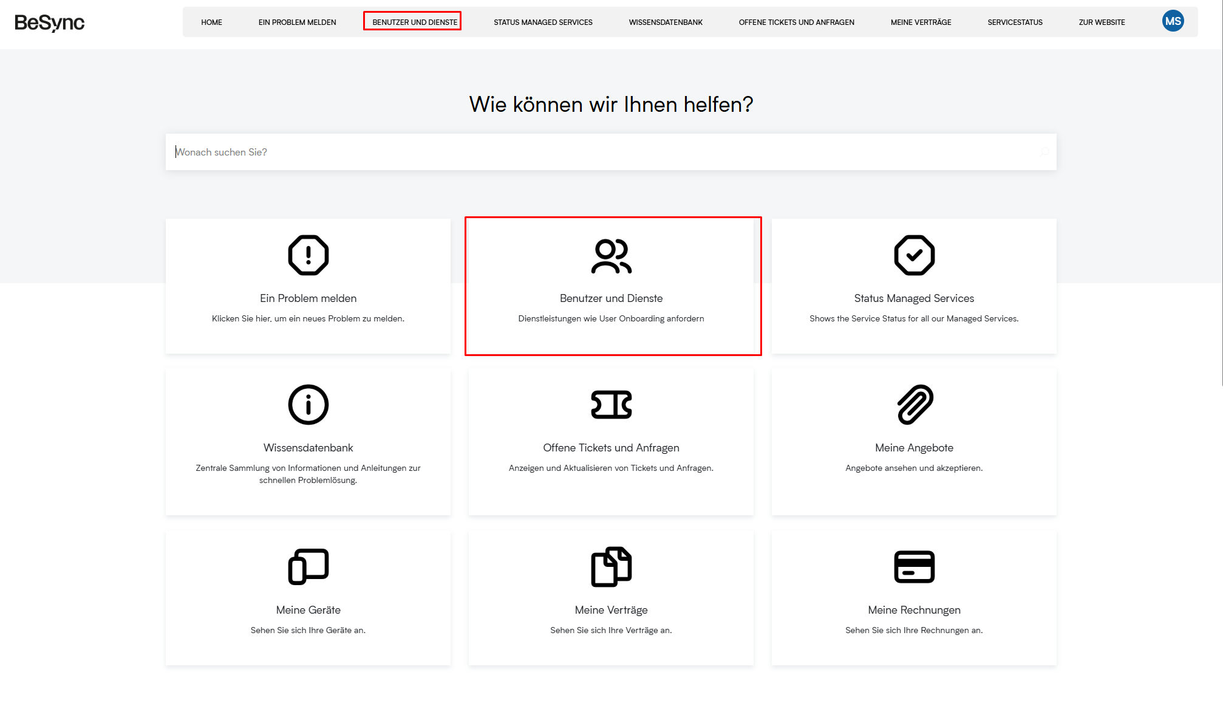
Task: Open EIN PROBLEM MELDEN menu item
Action: [297, 22]
